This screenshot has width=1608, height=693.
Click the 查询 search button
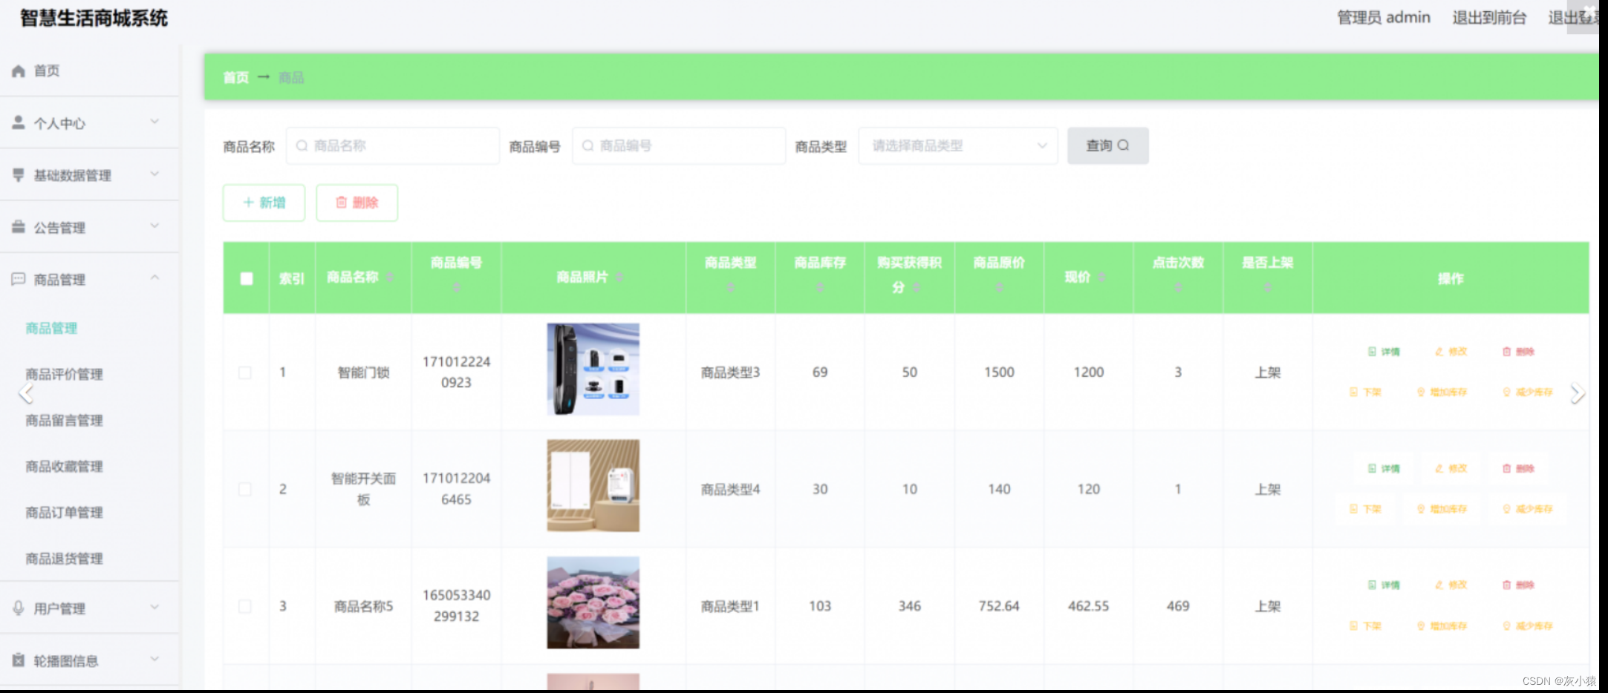pos(1107,145)
